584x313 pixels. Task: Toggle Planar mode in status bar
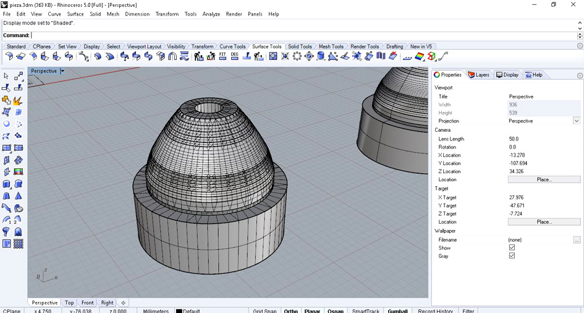click(x=312, y=311)
